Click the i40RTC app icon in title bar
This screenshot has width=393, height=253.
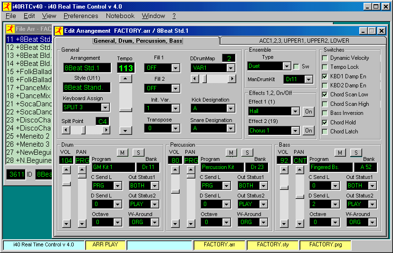coord(6,6)
